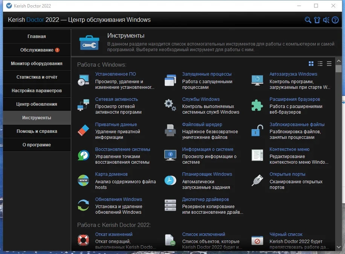345x254 pixels.
Task: Click scrollbar up arrow in tools list
Action: point(339,61)
